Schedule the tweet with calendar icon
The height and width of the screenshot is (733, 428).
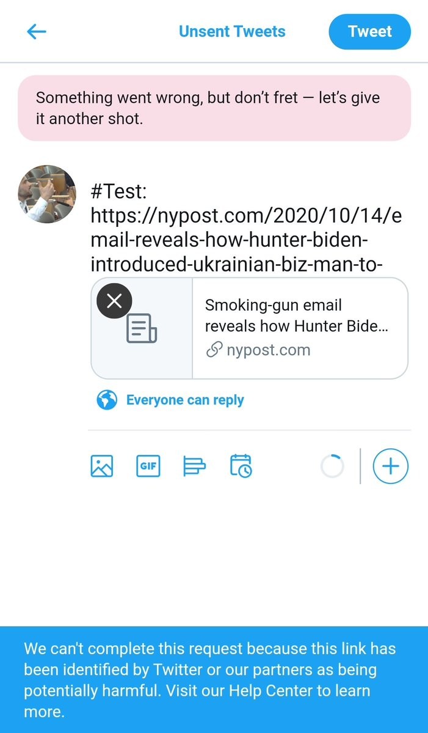(241, 466)
